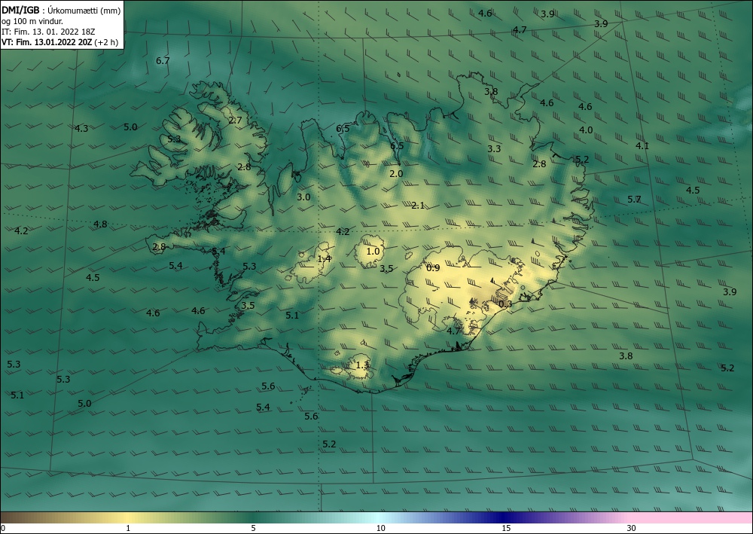Click the 6.7 value on the map

click(163, 61)
